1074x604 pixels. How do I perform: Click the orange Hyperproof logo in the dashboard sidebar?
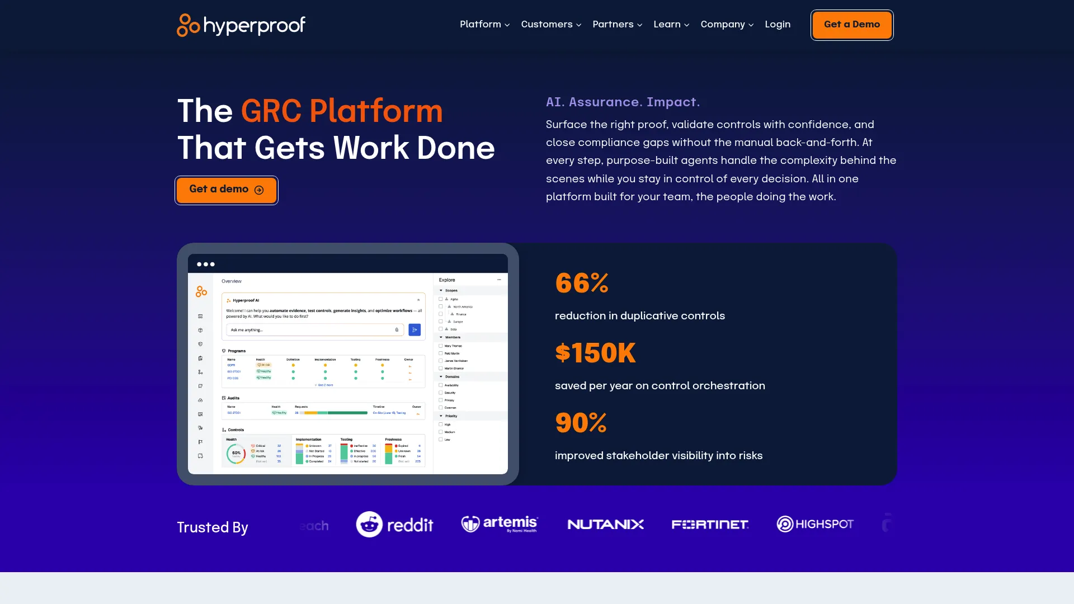201,291
